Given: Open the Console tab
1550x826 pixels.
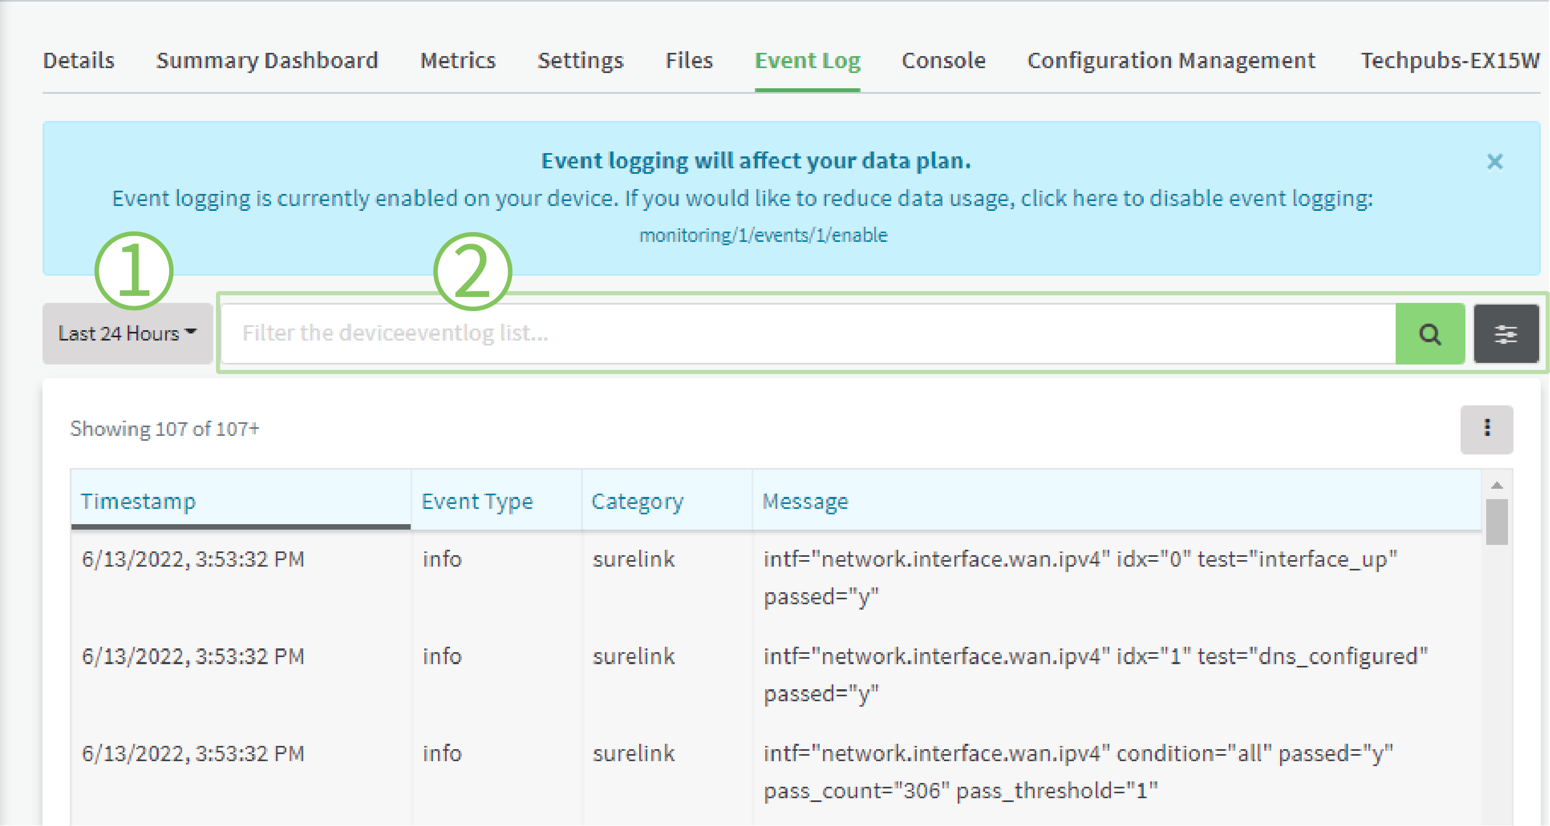Looking at the screenshot, I should click(944, 60).
